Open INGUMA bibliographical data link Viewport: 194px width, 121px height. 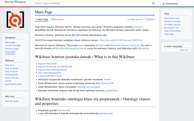tap(71, 48)
